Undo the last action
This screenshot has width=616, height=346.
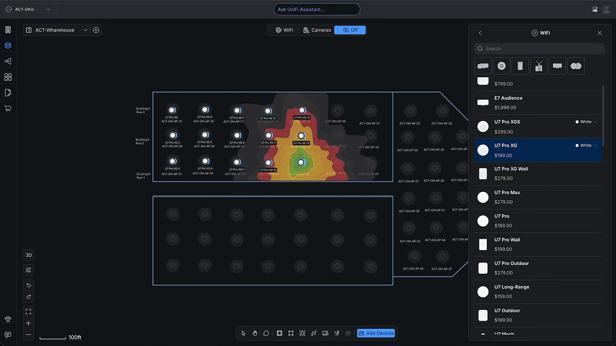tap(29, 285)
